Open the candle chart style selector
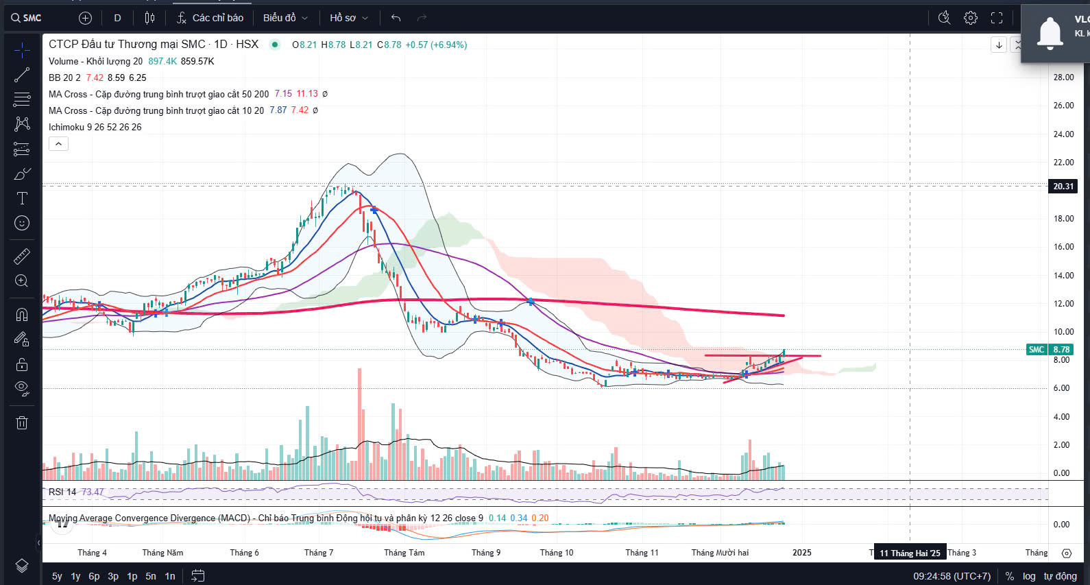The image size is (1090, 585). [150, 18]
